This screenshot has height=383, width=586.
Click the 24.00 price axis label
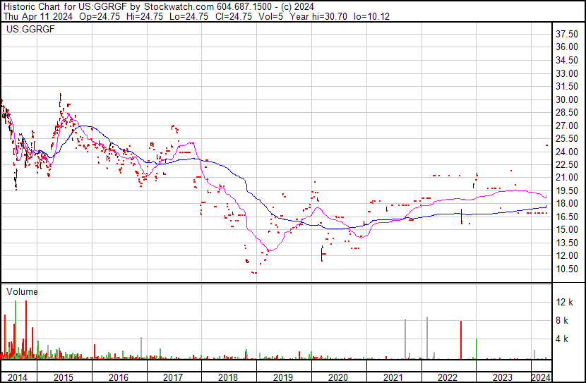pyautogui.click(x=567, y=152)
